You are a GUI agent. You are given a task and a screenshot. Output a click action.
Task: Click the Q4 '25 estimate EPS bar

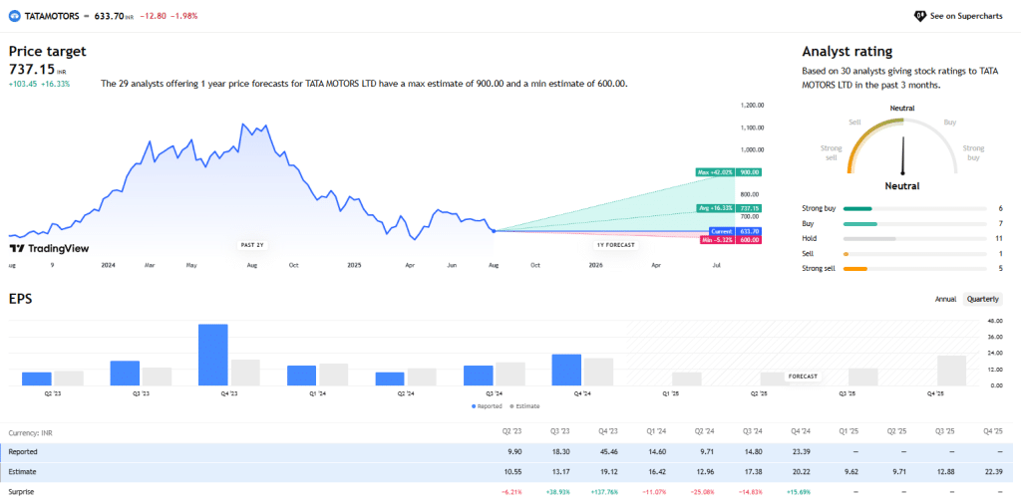pyautogui.click(x=951, y=371)
